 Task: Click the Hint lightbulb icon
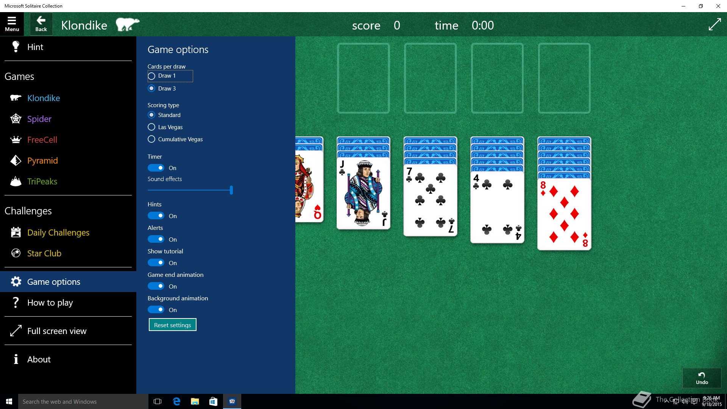[16, 47]
